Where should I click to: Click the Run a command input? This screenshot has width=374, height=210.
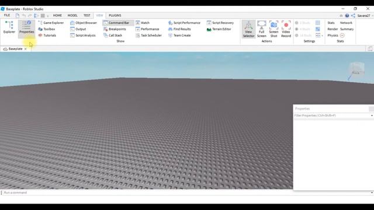pyautogui.click(x=186, y=192)
